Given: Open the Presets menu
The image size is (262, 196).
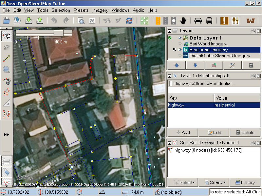Looking at the screenshot, I should click(x=81, y=10).
